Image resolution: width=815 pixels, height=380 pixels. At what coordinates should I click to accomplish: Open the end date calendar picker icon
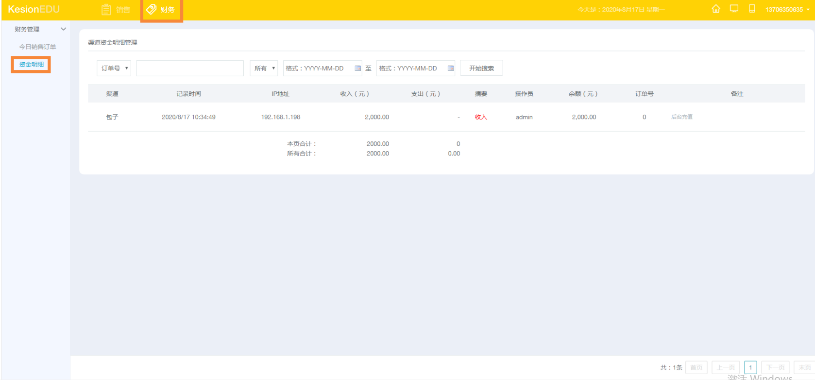point(451,69)
